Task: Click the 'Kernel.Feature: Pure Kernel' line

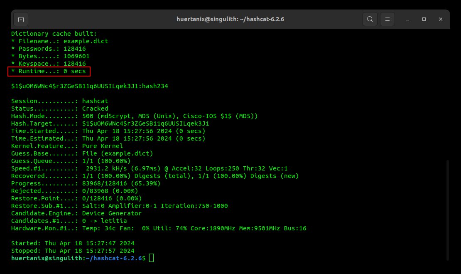Action: click(x=67, y=146)
